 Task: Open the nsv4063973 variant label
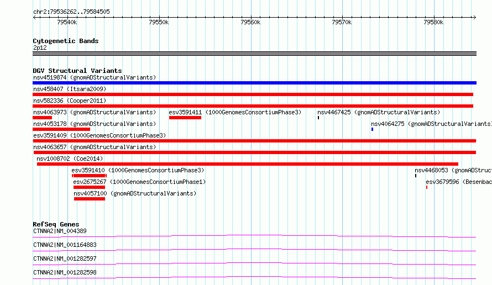point(95,112)
